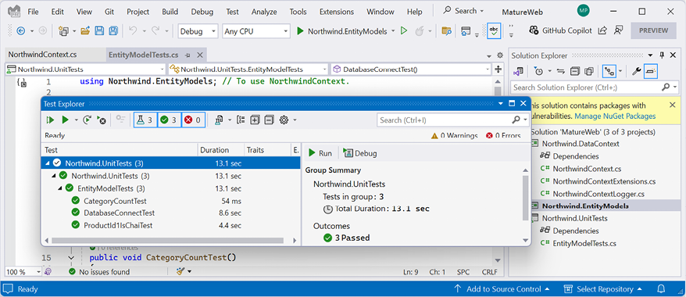Click the Manage NuGet Packages link
This screenshot has width=686, height=297.
click(615, 116)
